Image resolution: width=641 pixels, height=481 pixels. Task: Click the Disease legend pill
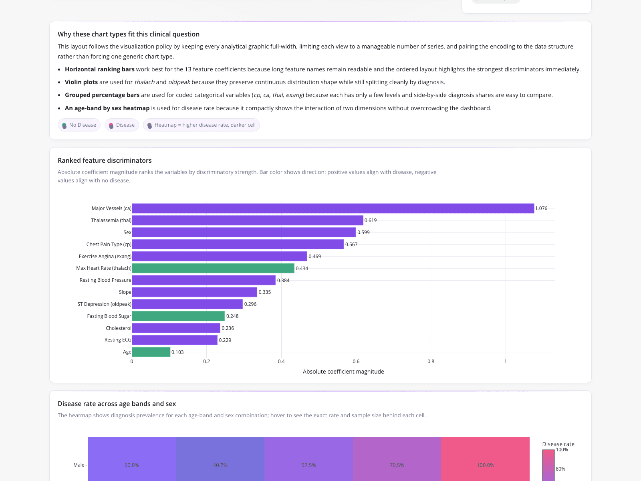[x=122, y=125]
